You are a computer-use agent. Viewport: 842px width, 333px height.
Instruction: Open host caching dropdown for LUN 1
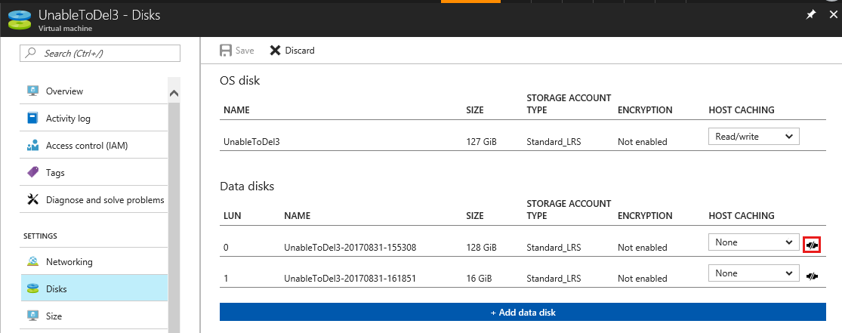pyautogui.click(x=753, y=273)
